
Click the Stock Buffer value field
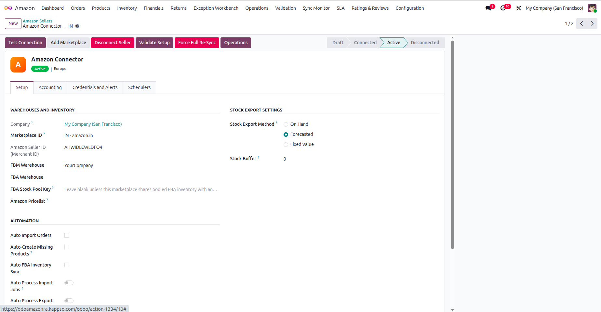click(x=361, y=159)
